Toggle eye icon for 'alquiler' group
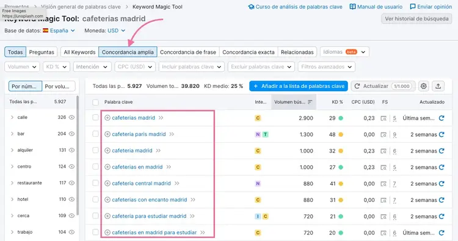Screen dimensions: 458x241 click(x=71, y=150)
